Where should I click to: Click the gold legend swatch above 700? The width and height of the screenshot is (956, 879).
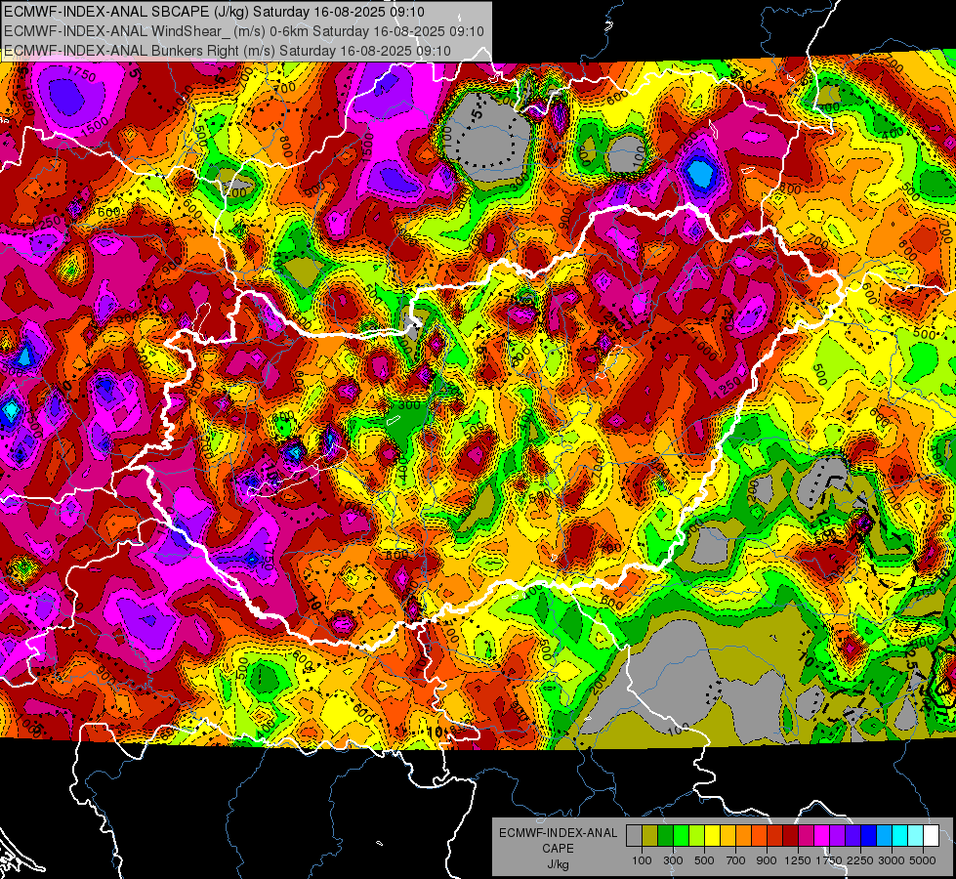coord(727,835)
